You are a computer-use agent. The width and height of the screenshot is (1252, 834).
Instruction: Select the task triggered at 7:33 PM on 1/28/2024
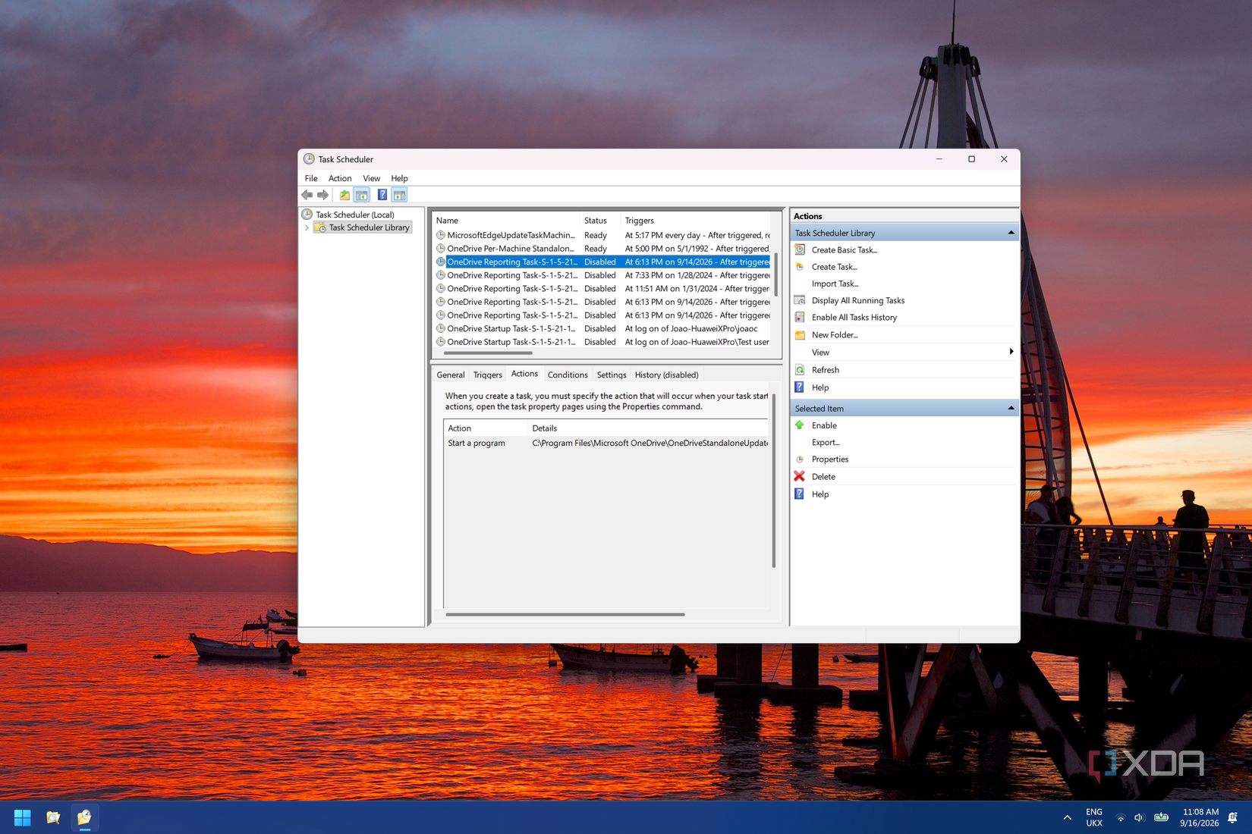tap(602, 275)
